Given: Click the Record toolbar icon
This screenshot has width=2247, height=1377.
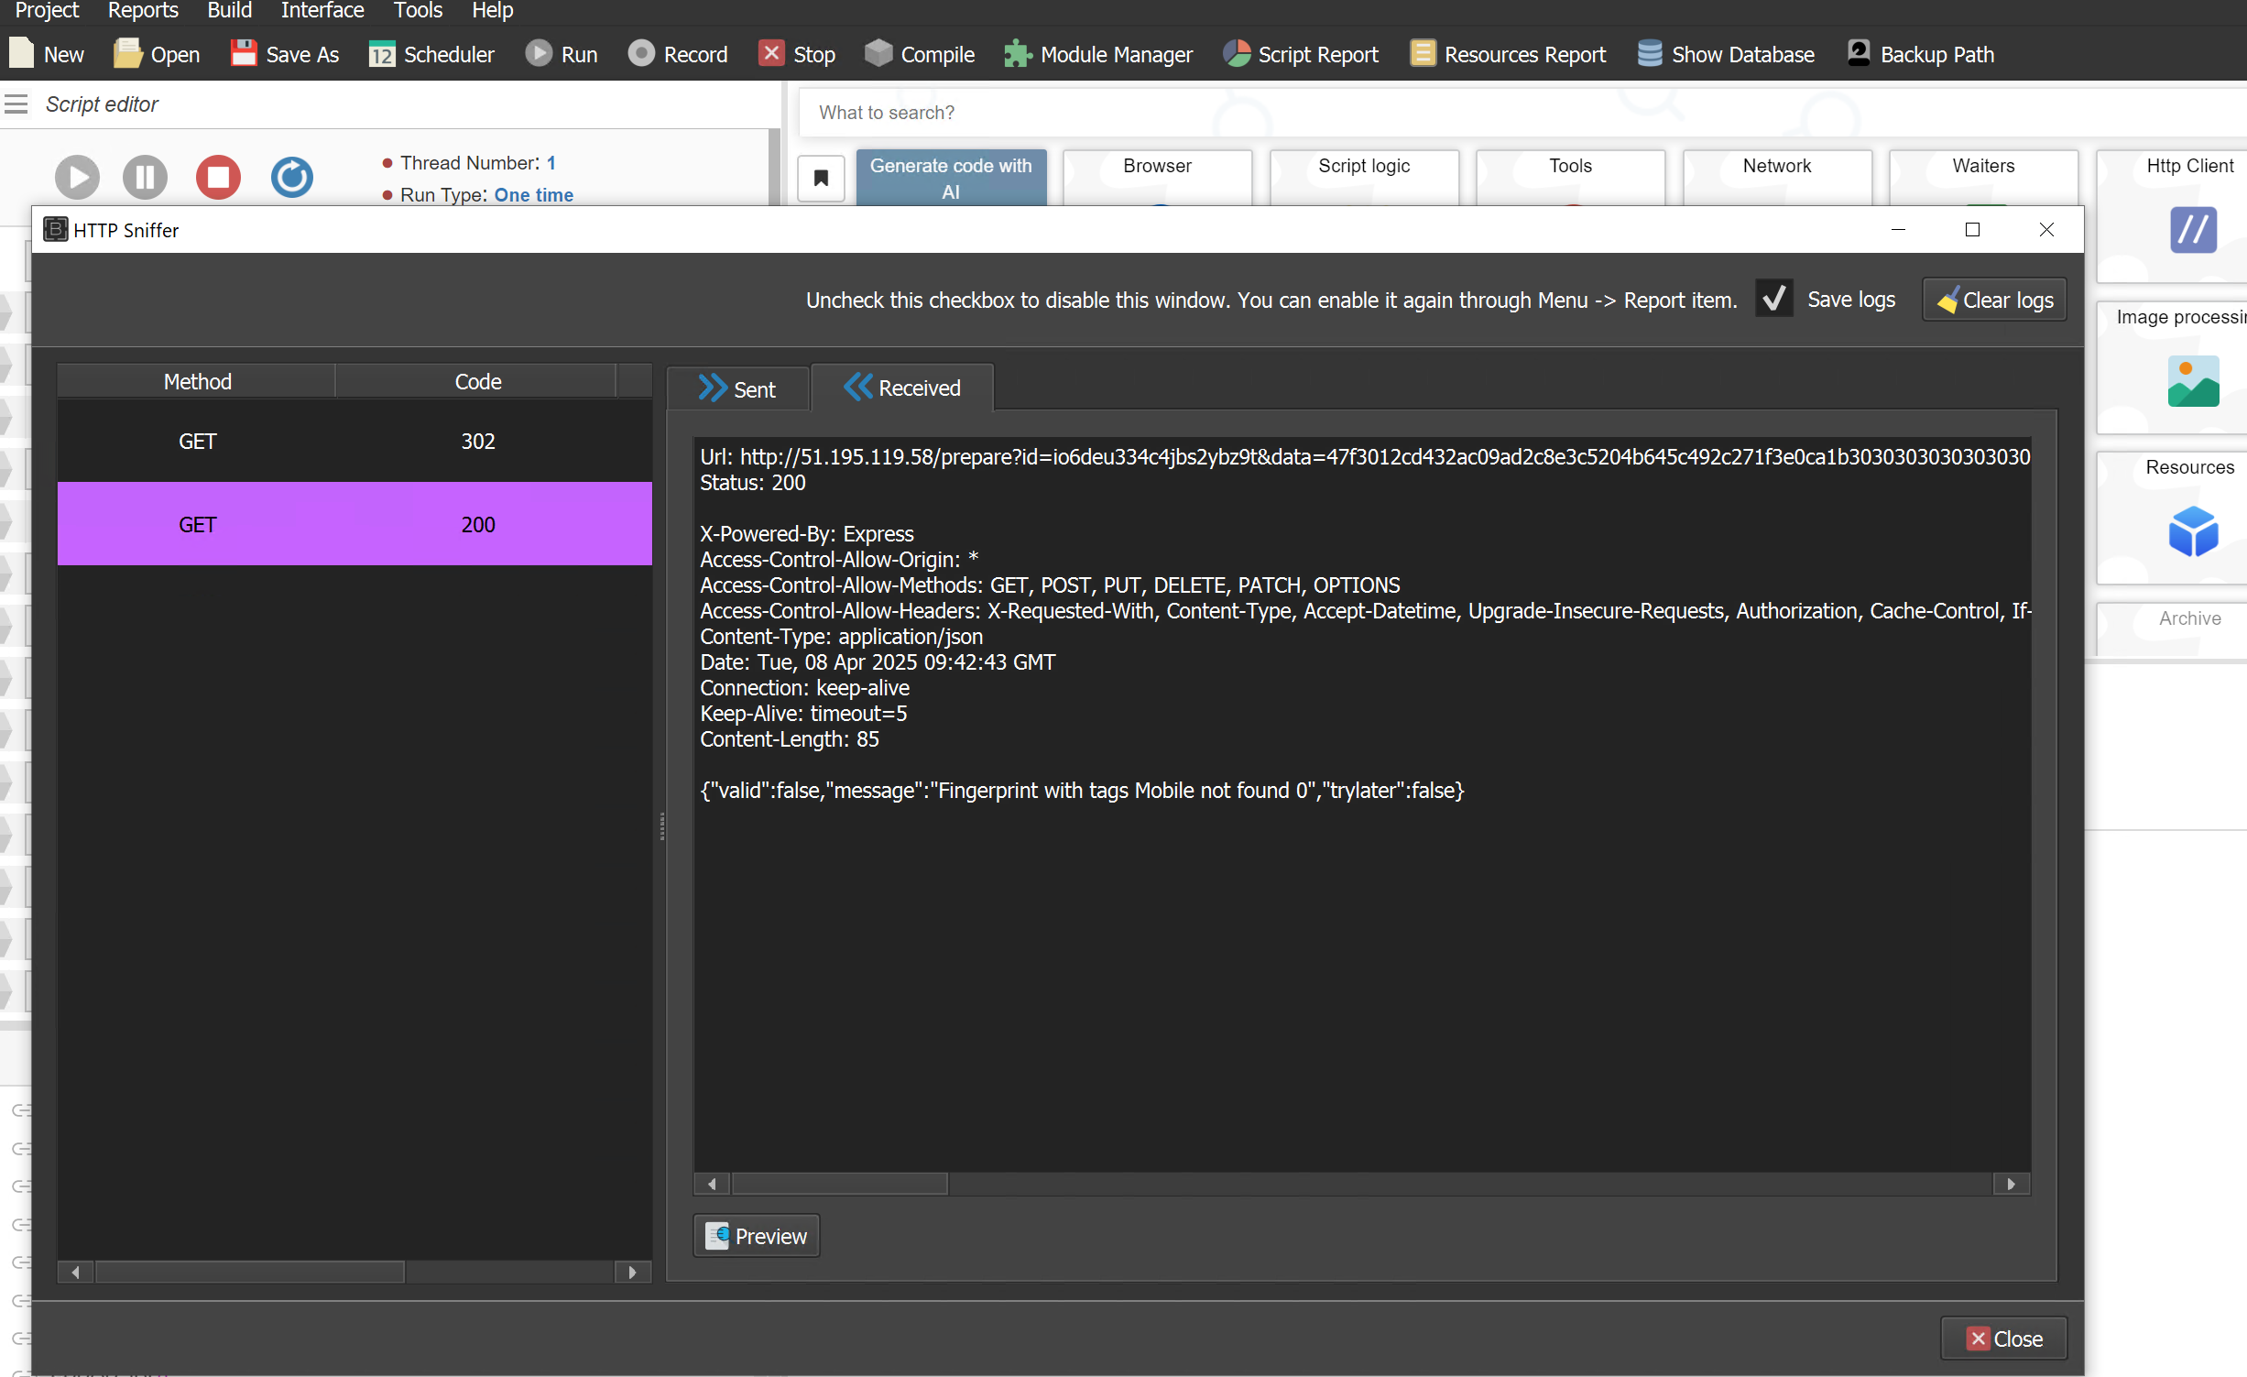Looking at the screenshot, I should (x=641, y=54).
